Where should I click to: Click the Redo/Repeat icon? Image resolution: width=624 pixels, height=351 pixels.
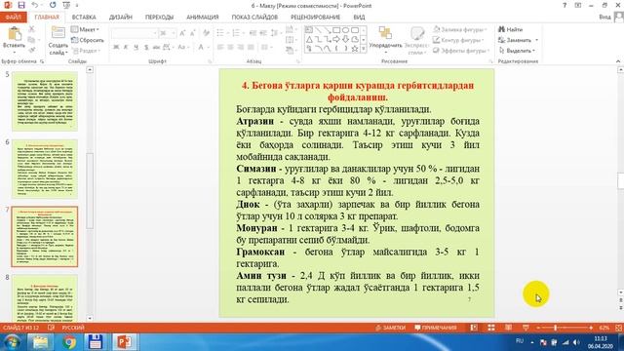click(53, 5)
